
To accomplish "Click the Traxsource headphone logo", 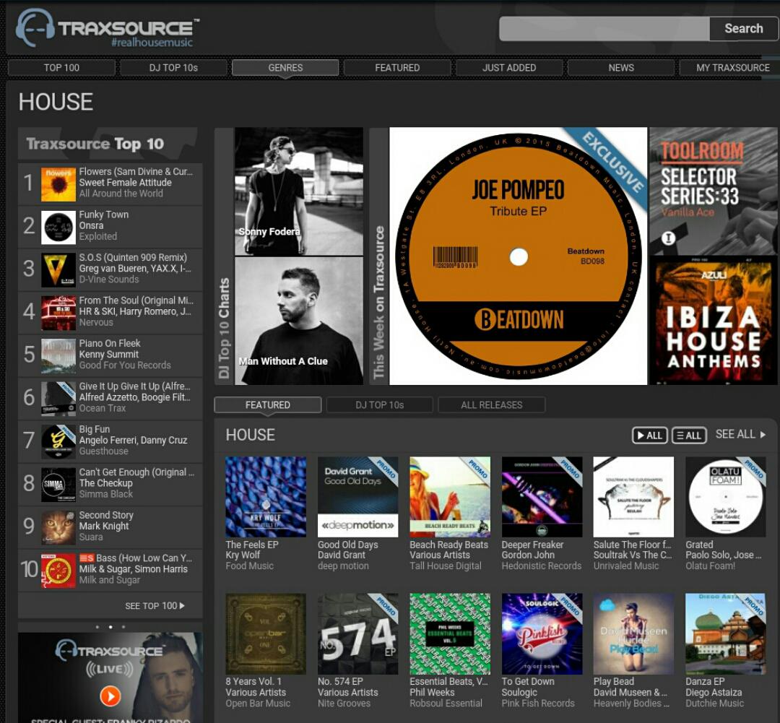I will 107,28.
